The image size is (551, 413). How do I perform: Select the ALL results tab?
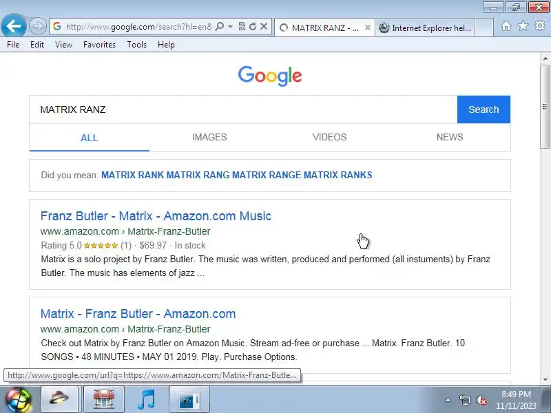[x=90, y=138]
